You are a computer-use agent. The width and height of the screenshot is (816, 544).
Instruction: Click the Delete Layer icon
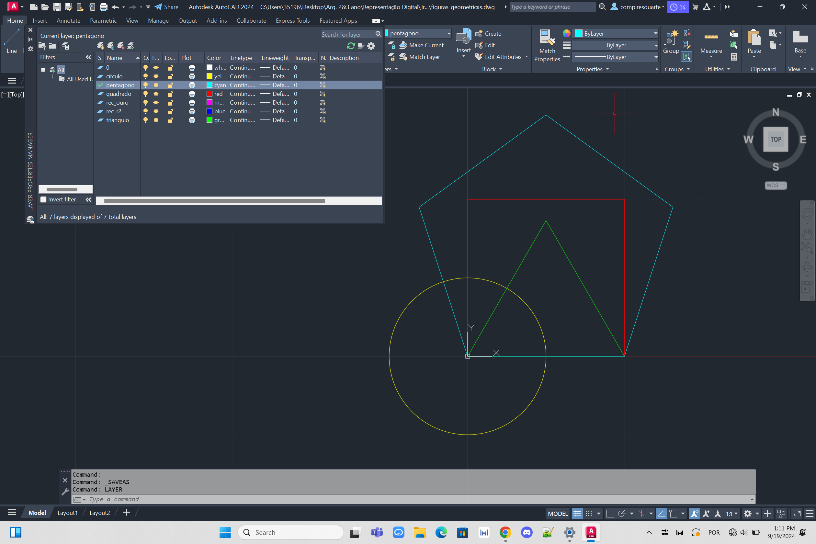[x=121, y=46]
